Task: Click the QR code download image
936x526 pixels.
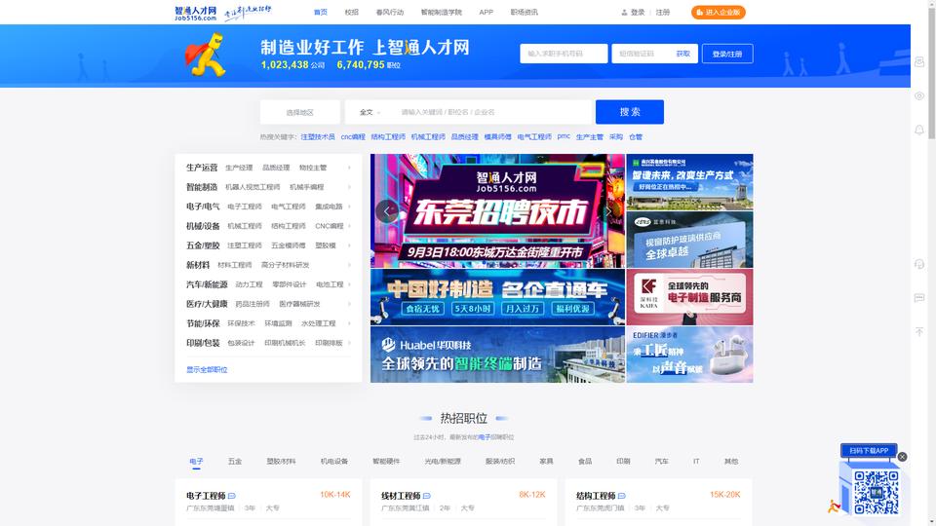Action: pyautogui.click(x=876, y=491)
